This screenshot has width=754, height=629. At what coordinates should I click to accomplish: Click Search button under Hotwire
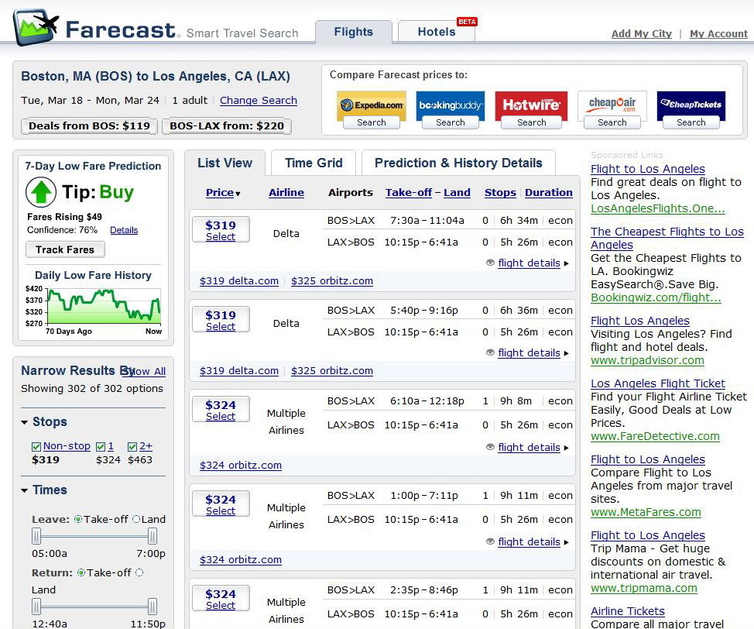pyautogui.click(x=531, y=122)
